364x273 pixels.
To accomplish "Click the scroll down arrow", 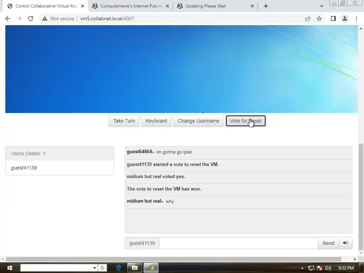I will click(361, 253).
